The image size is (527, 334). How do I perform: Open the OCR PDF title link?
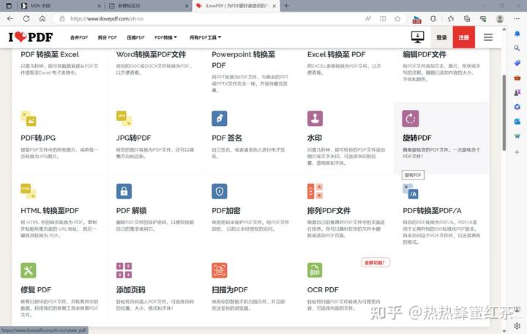click(323, 289)
